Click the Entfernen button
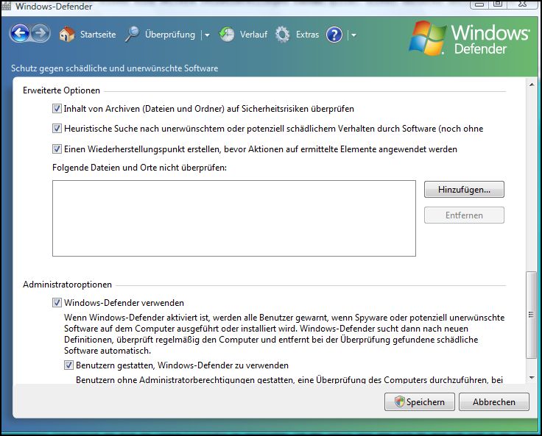Image resolution: width=542 pixels, height=436 pixels. point(464,215)
